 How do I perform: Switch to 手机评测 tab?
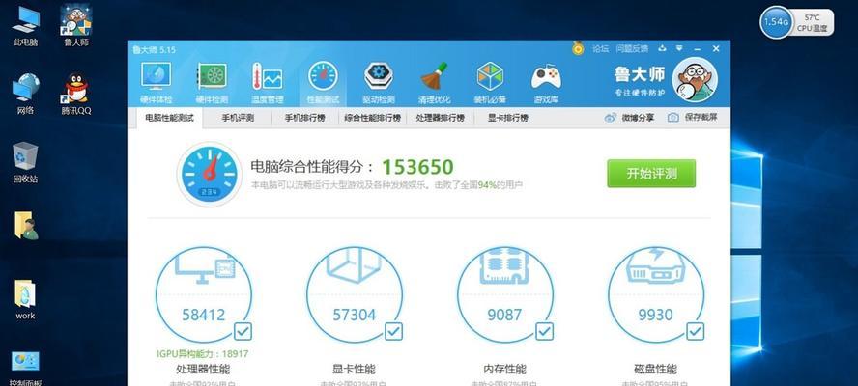[238, 118]
